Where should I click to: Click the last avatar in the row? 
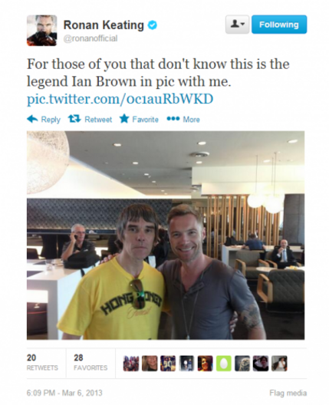[279, 364]
